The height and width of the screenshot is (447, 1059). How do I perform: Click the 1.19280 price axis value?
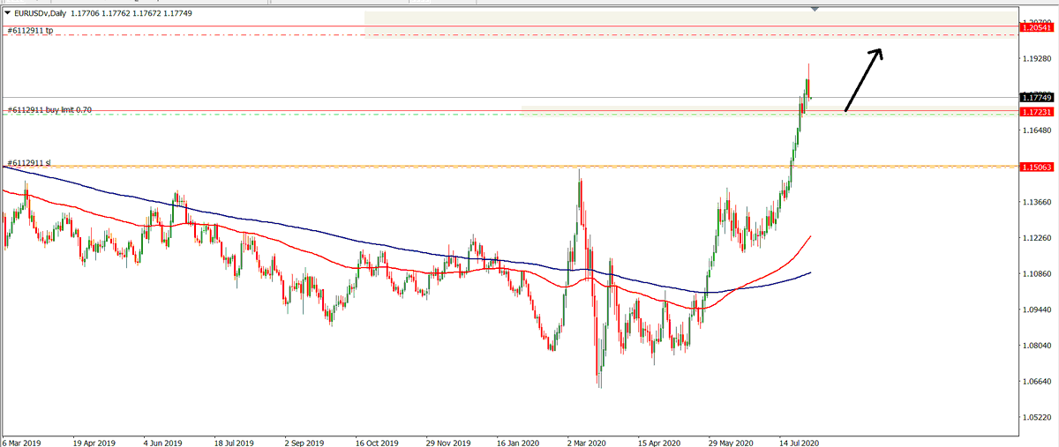1035,59
